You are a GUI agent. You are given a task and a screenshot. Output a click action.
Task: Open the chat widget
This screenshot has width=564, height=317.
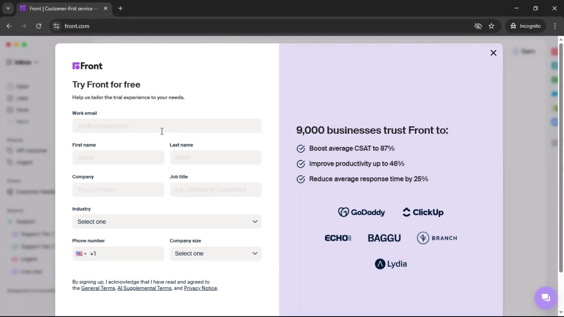(x=545, y=298)
